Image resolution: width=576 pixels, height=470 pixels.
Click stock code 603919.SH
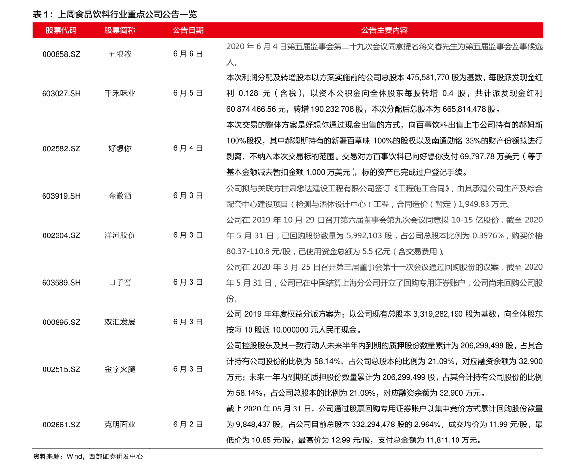coord(61,196)
